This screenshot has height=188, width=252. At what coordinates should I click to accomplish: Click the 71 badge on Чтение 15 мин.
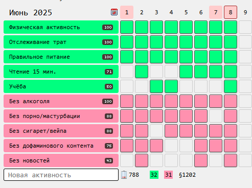[x=109, y=72]
